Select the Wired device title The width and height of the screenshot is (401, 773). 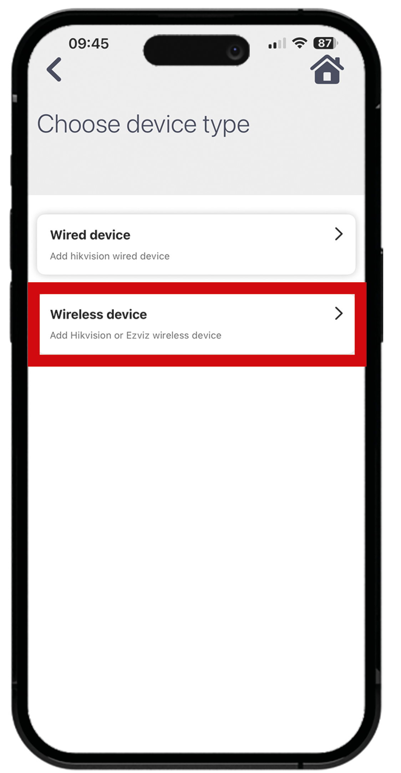tap(90, 235)
